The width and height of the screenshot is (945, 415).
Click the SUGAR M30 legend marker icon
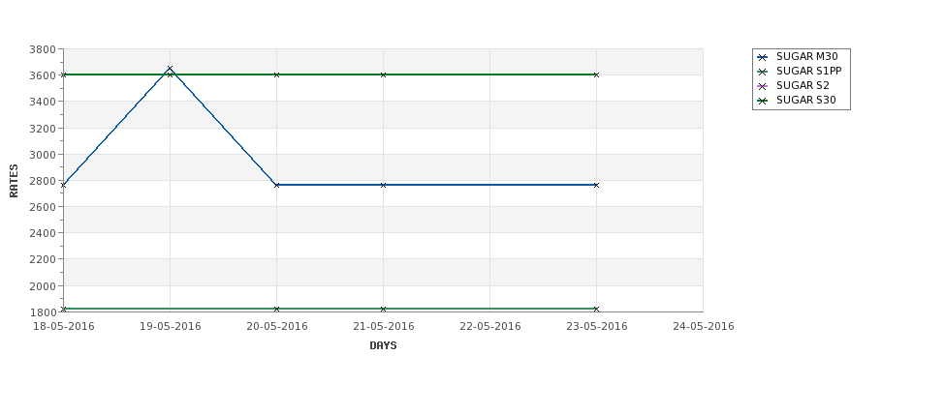pos(762,57)
